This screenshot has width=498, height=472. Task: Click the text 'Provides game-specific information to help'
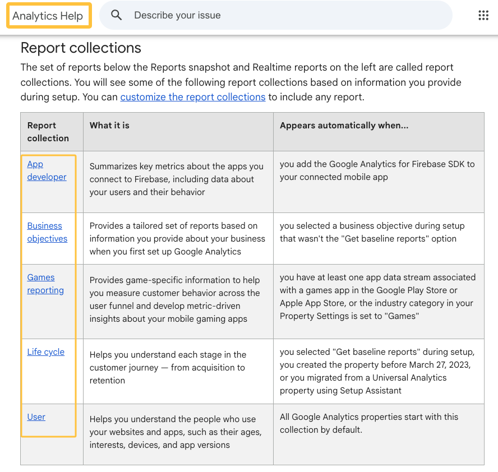point(174,280)
